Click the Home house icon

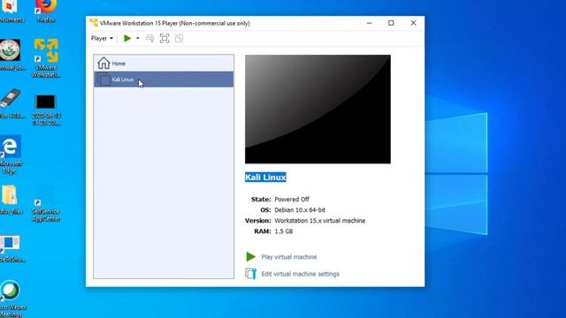coord(103,63)
